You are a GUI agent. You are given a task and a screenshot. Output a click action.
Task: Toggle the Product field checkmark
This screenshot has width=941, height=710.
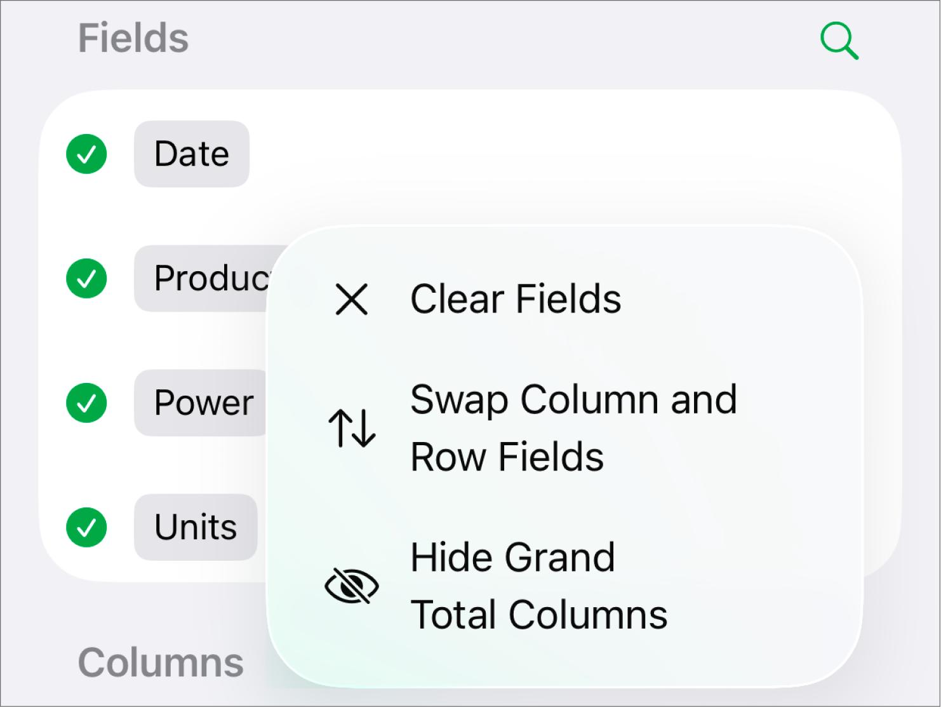[86, 278]
